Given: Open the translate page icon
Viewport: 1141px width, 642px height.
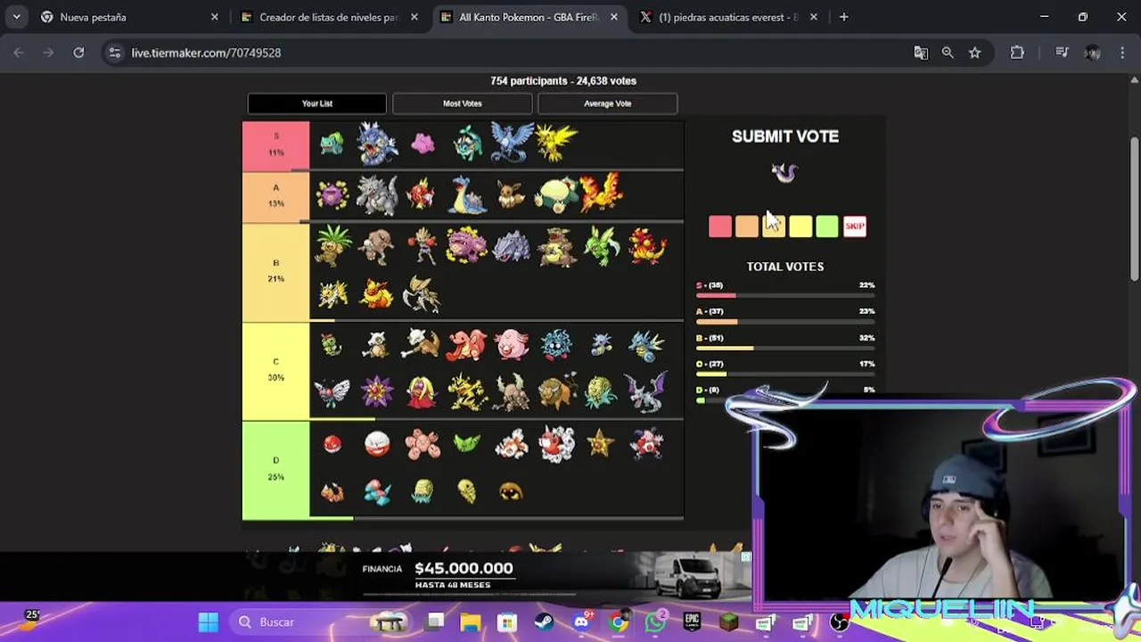Looking at the screenshot, I should [x=921, y=53].
